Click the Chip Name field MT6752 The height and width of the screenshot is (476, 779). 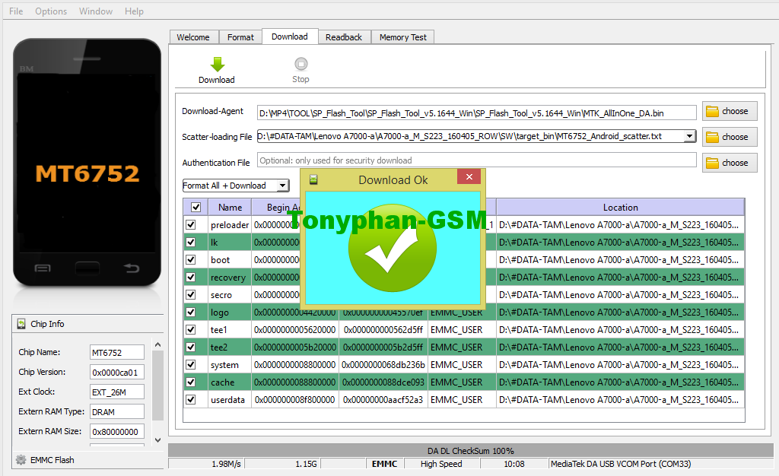116,352
